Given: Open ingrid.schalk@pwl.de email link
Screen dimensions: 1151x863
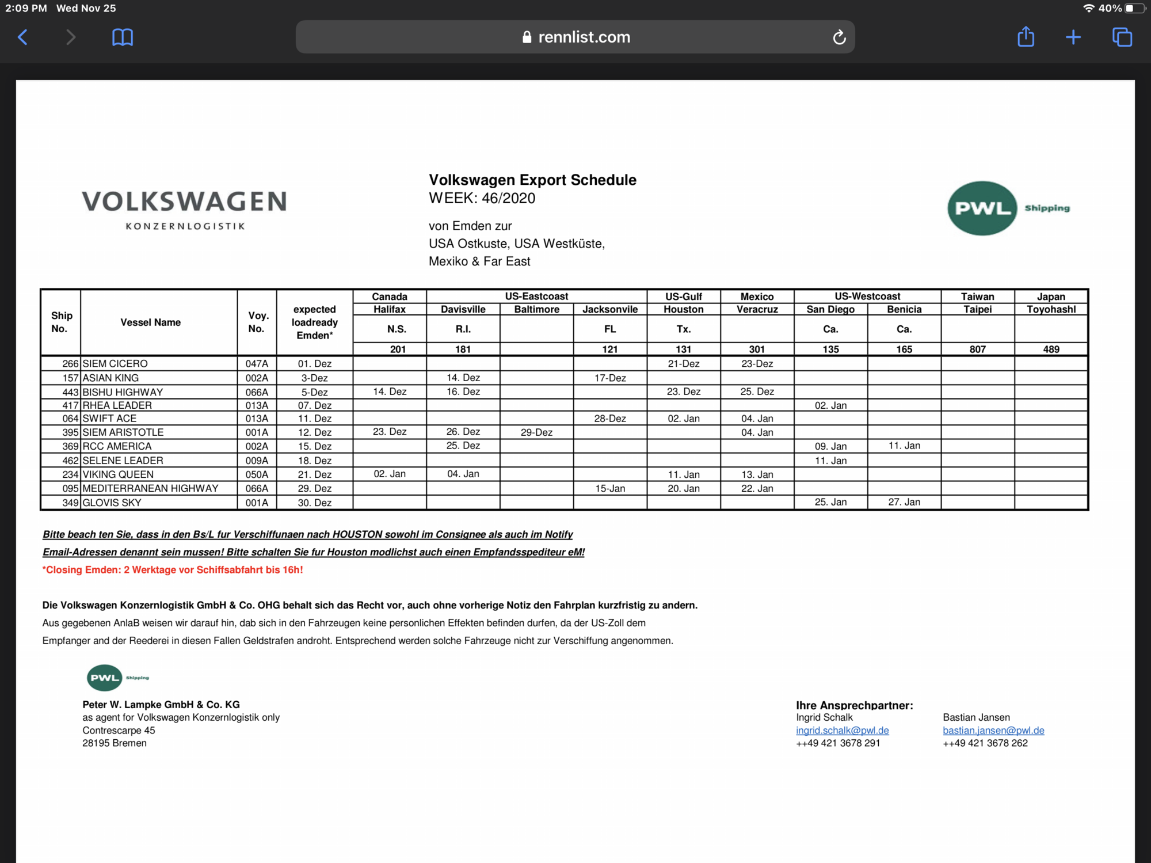Looking at the screenshot, I should pyautogui.click(x=842, y=731).
